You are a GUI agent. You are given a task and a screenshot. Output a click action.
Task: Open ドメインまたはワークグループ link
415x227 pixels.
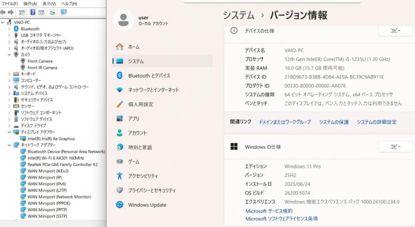point(285,122)
